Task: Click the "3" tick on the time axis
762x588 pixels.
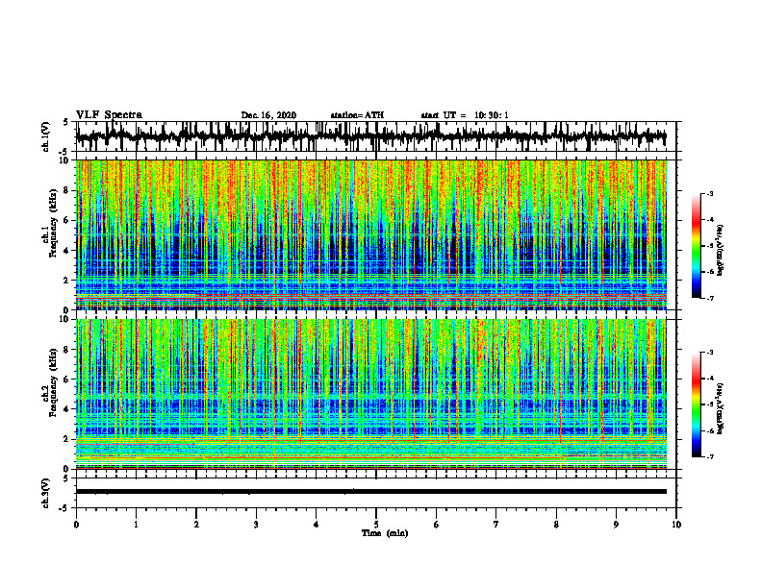Action: click(256, 525)
